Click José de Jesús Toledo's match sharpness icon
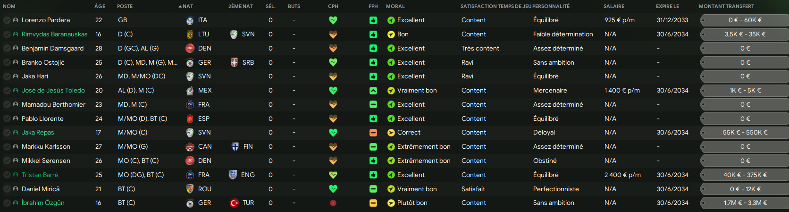Viewport: 789px width, 212px height. pyautogui.click(x=373, y=91)
